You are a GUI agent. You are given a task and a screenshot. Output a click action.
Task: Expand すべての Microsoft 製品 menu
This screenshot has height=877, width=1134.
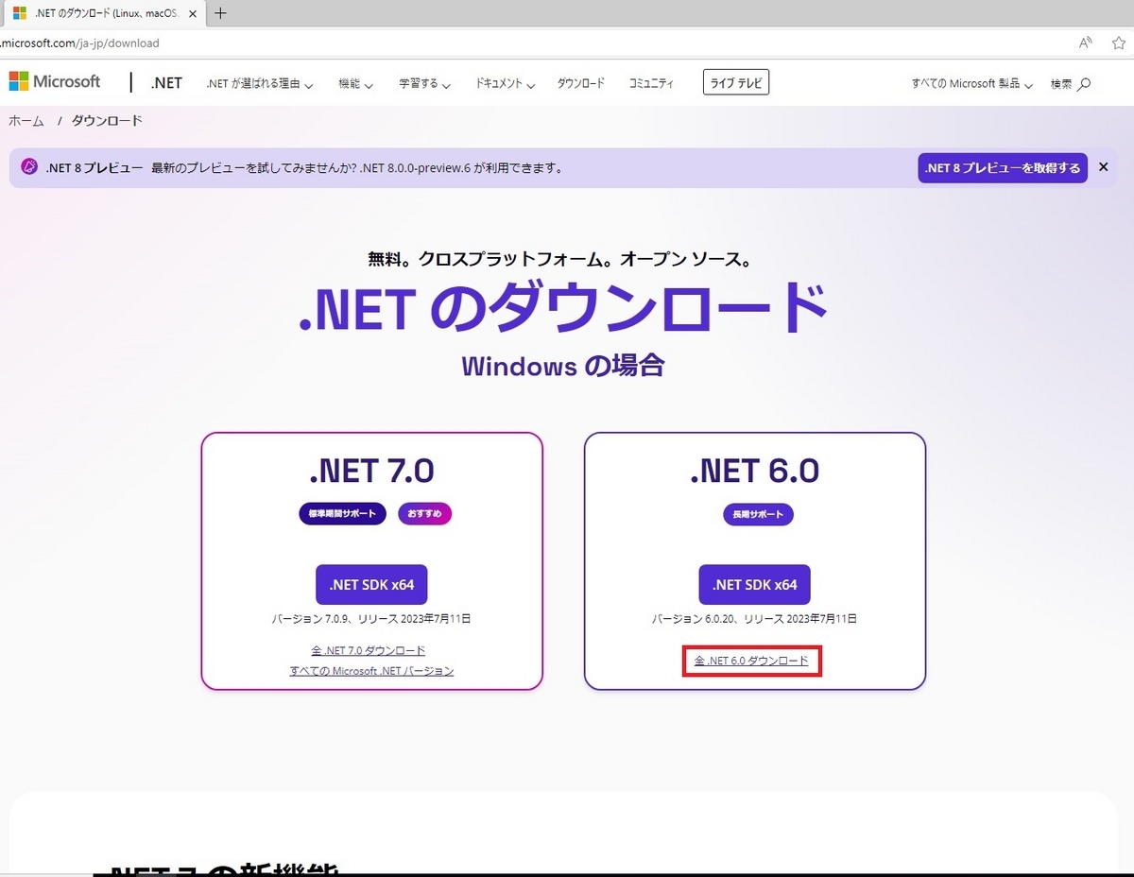pos(971,84)
